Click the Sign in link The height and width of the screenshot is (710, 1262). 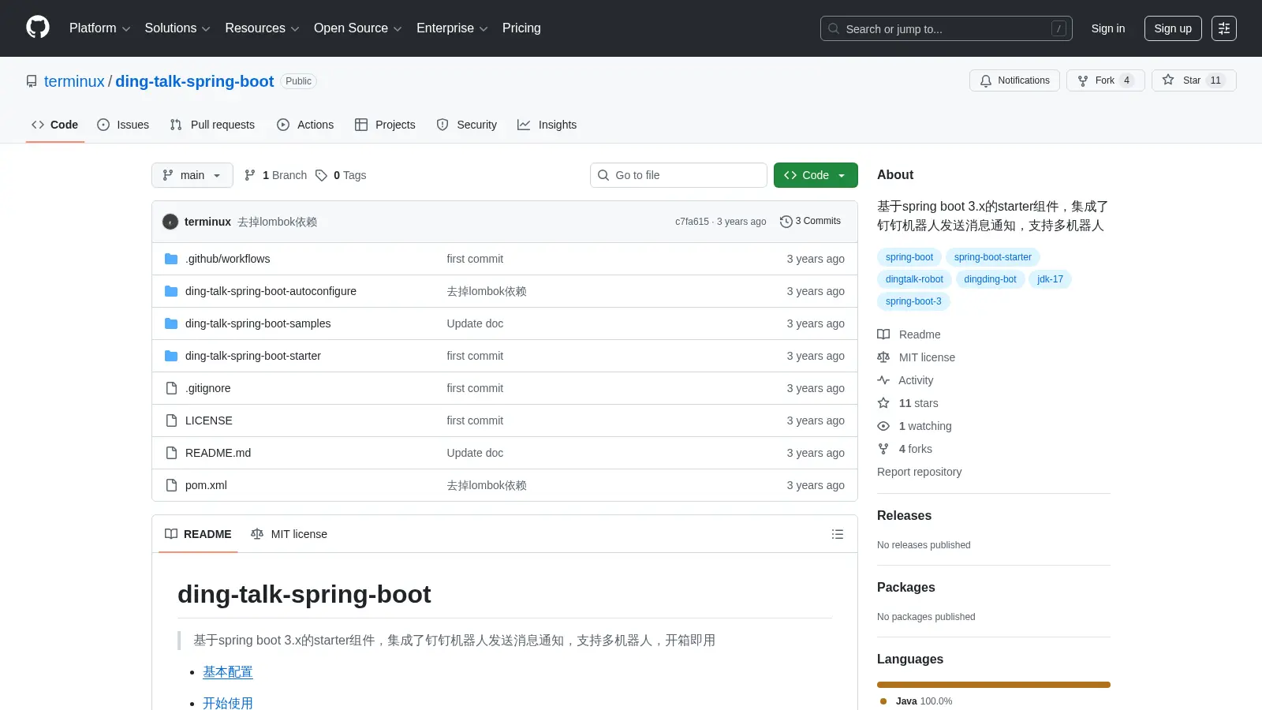pyautogui.click(x=1108, y=28)
